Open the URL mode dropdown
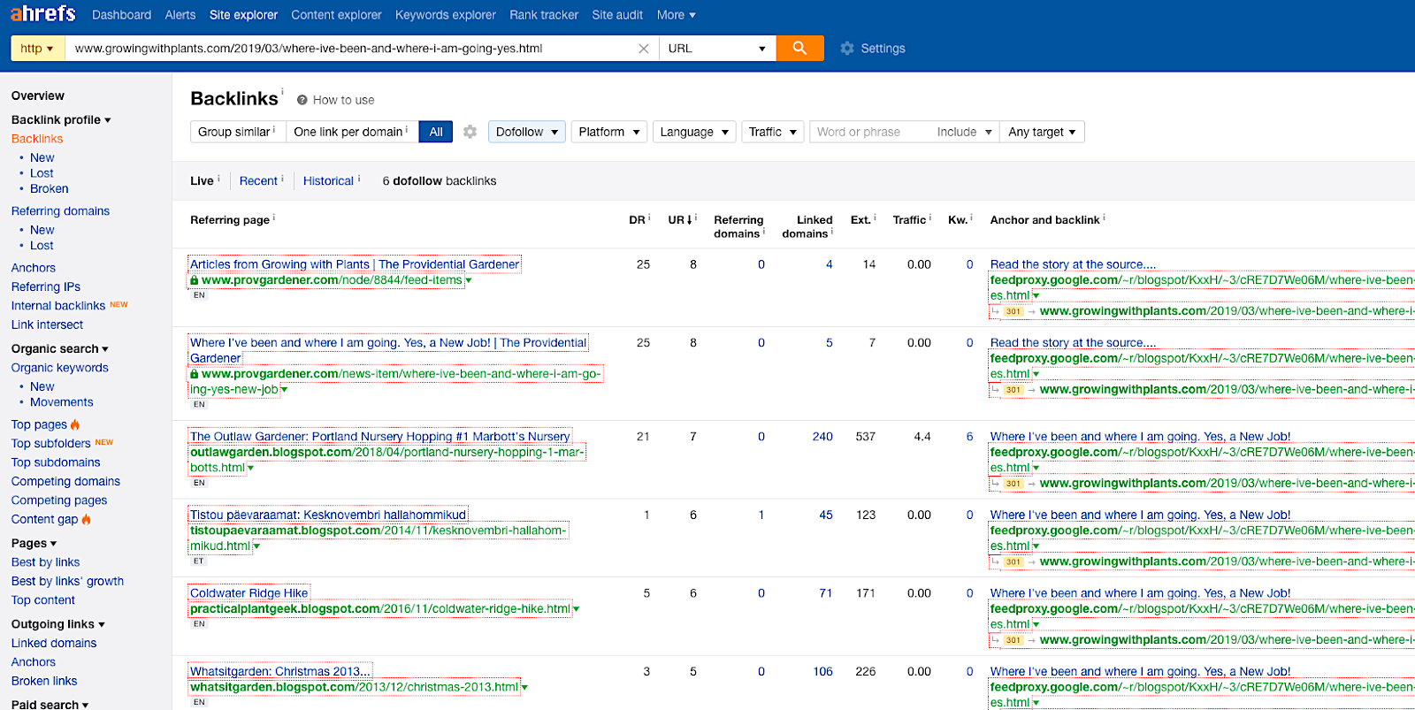 point(717,49)
